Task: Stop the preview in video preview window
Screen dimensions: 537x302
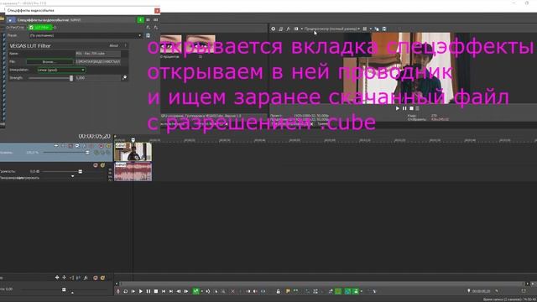Action: 411,108
